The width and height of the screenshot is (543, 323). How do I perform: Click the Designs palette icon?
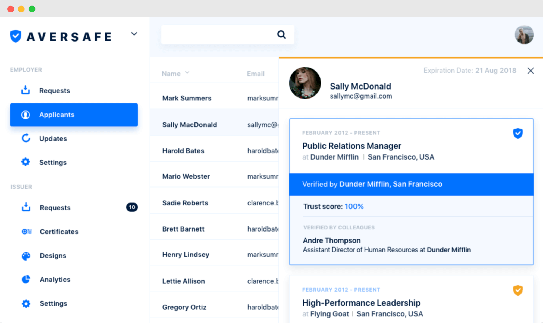pyautogui.click(x=26, y=256)
